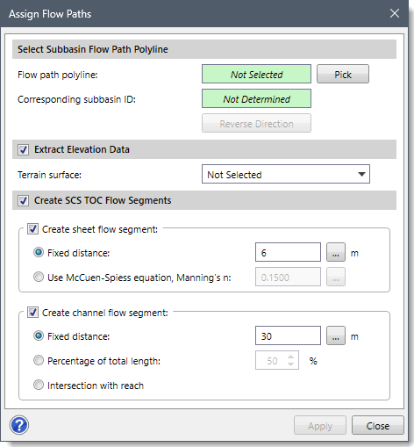414x447 pixels.
Task: Click the Pick button for flow path polyline
Action: pyautogui.click(x=343, y=74)
